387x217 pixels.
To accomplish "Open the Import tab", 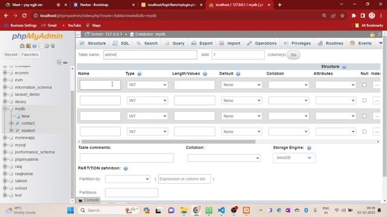I will [230, 43].
